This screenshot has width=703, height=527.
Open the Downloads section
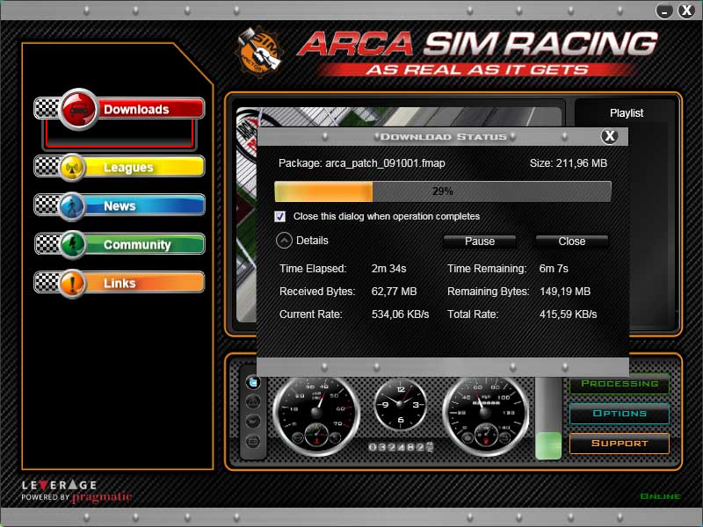[120, 109]
